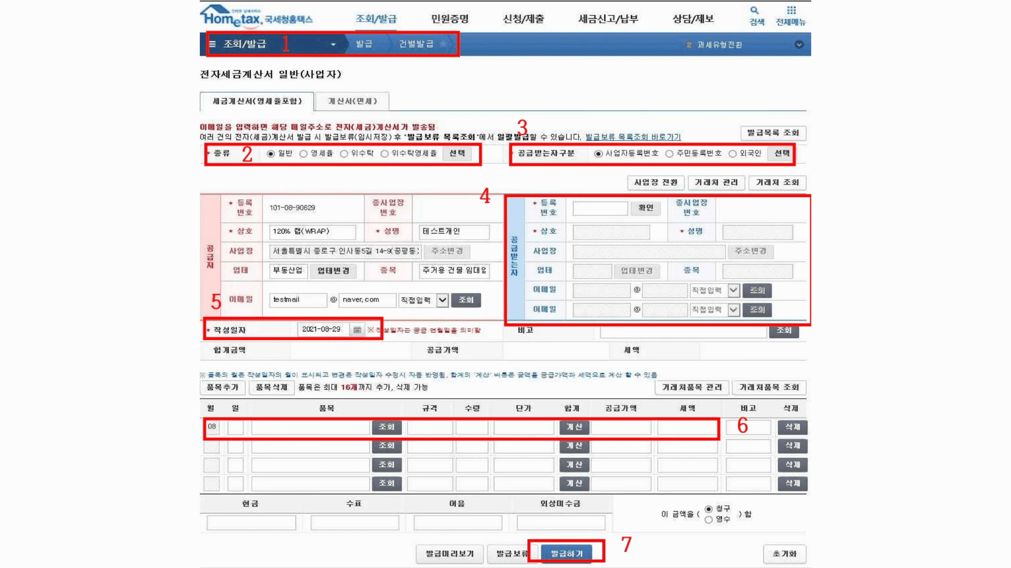Click the Hometax logo
Screen dimensions: 1011x568
(x=256, y=17)
